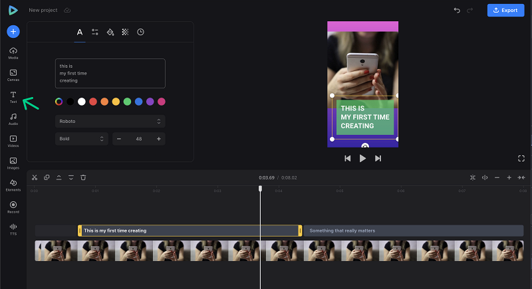Screen dimensions: 532x289
Task: Open the Record sidebar tool
Action: point(13,207)
